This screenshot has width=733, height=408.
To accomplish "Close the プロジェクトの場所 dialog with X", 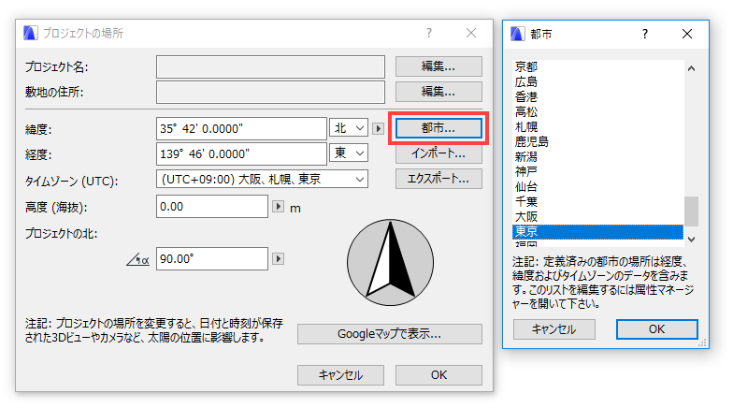I will click(x=471, y=33).
